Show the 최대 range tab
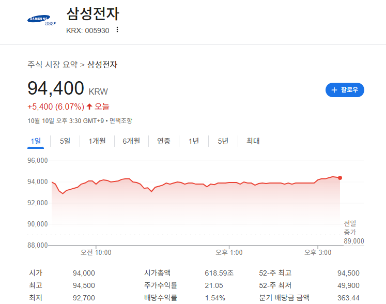Screen dimensions: 386x304 point(253,141)
